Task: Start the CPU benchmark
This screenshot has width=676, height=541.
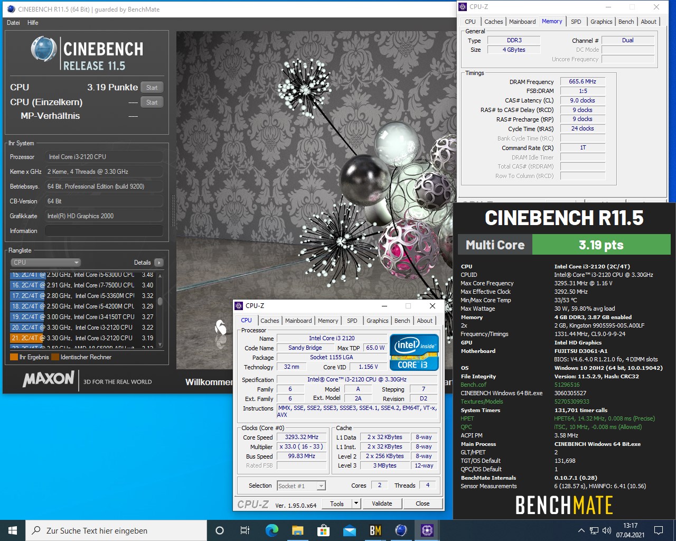Action: coord(152,88)
